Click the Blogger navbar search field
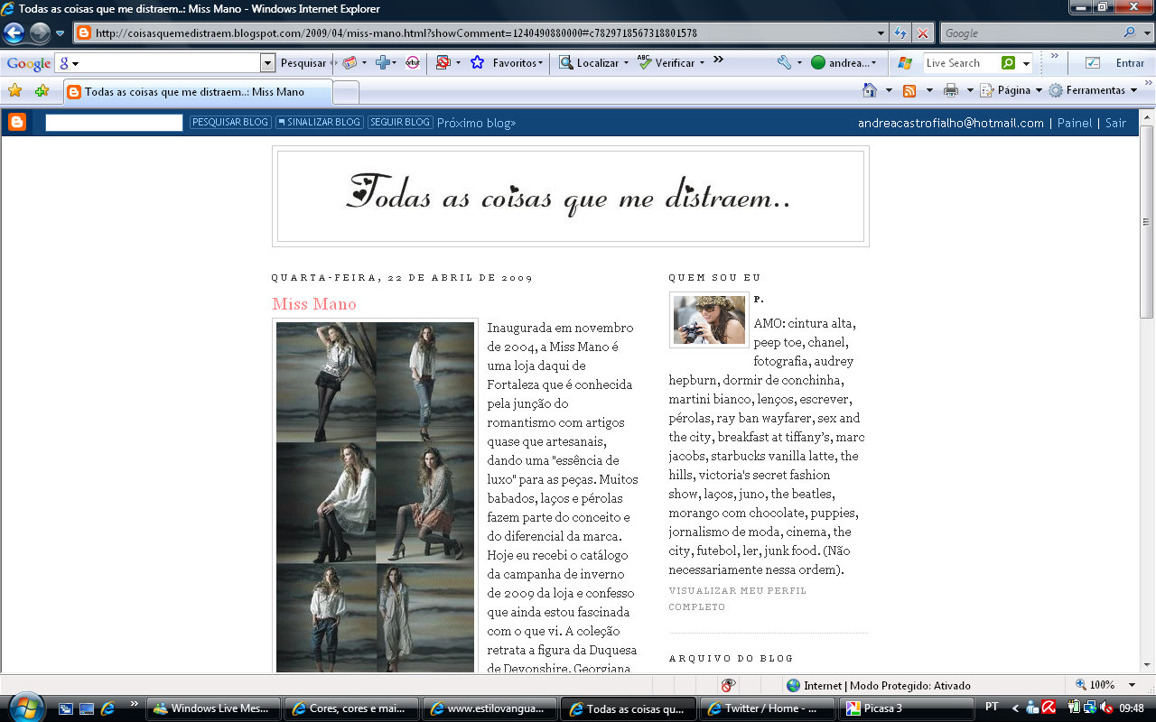 pyautogui.click(x=114, y=123)
